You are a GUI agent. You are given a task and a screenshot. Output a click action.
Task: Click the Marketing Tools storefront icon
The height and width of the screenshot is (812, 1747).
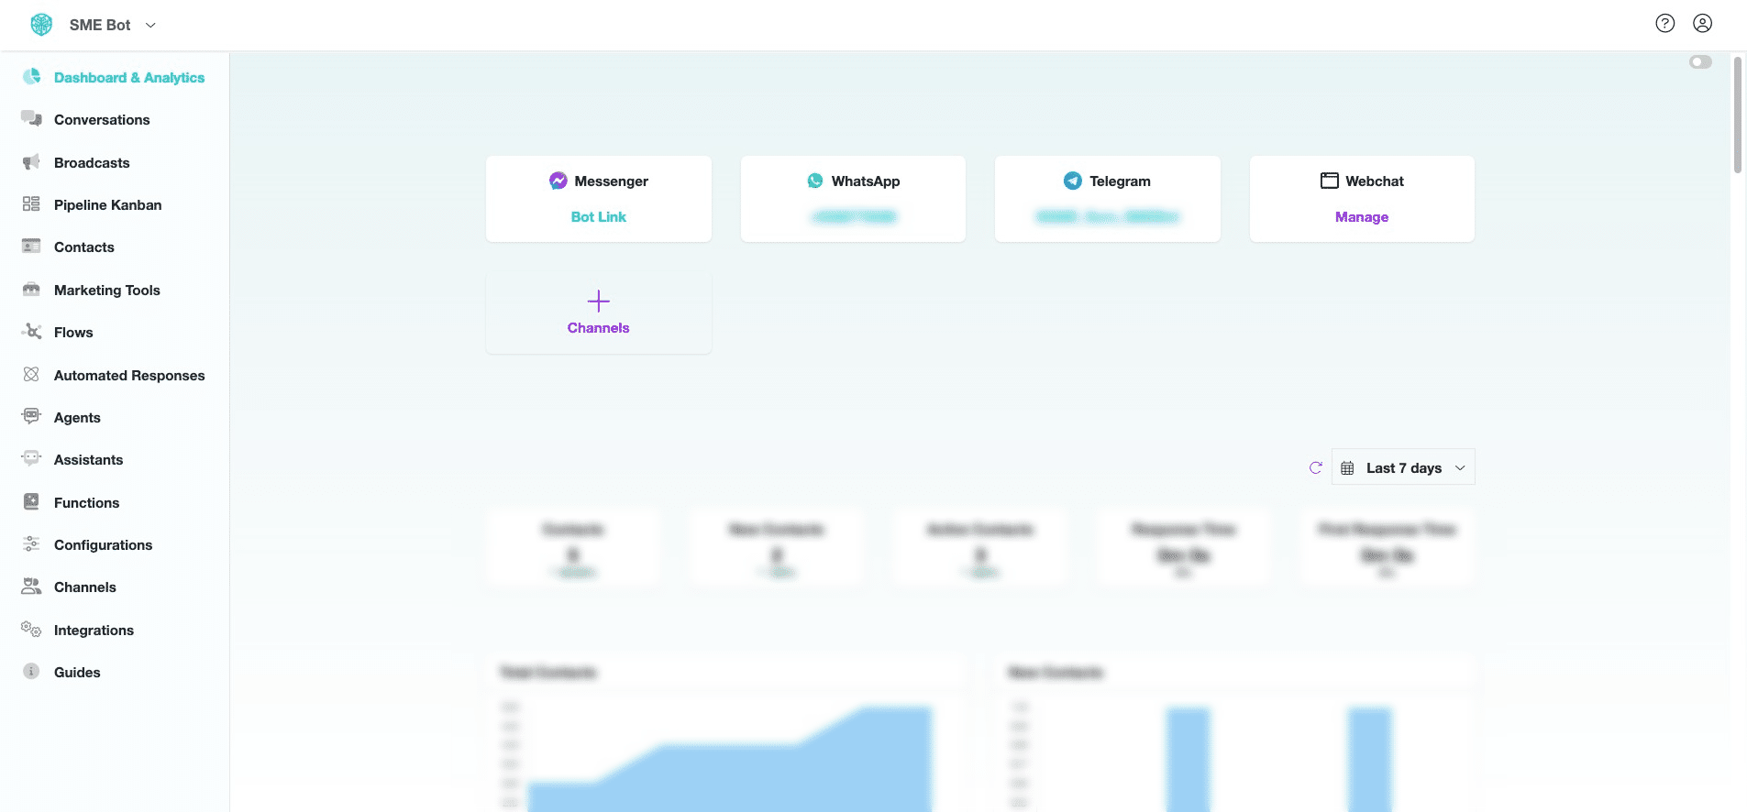click(x=32, y=290)
